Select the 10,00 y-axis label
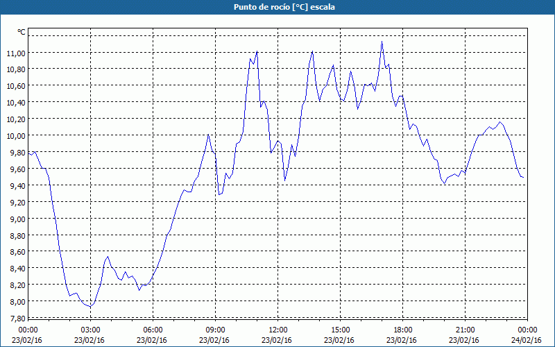This screenshot has width=555, height=347. 16,135
